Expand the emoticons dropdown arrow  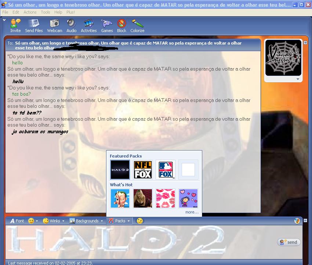click(x=37, y=221)
